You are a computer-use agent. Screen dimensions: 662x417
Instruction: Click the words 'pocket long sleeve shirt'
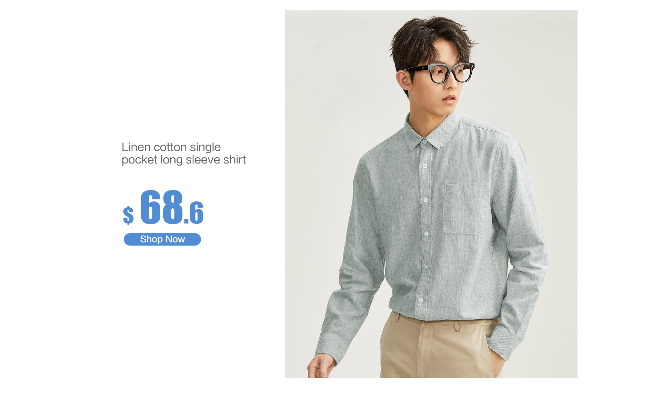tap(184, 160)
